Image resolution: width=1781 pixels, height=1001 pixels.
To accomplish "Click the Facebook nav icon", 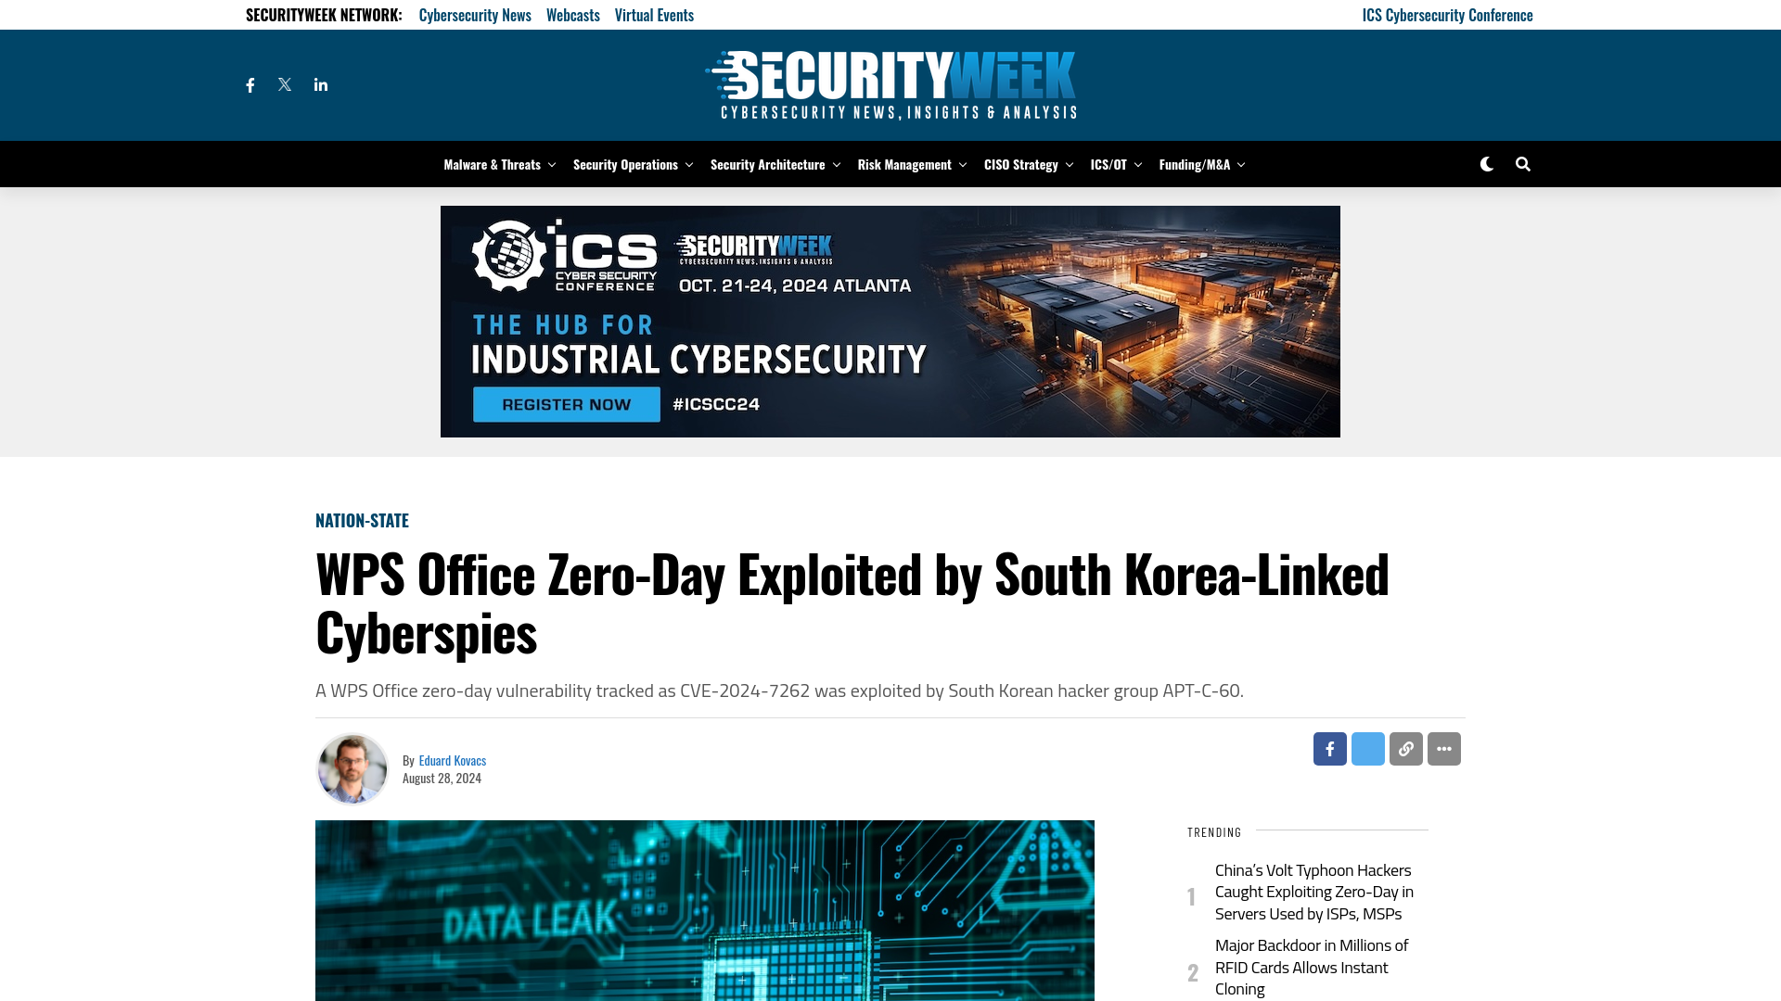I will pos(250,84).
